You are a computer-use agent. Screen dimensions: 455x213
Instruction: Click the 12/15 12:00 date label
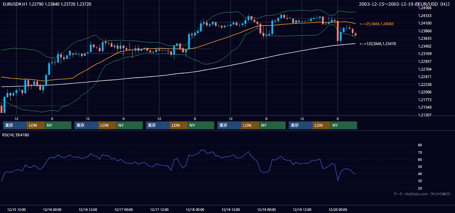(16, 209)
